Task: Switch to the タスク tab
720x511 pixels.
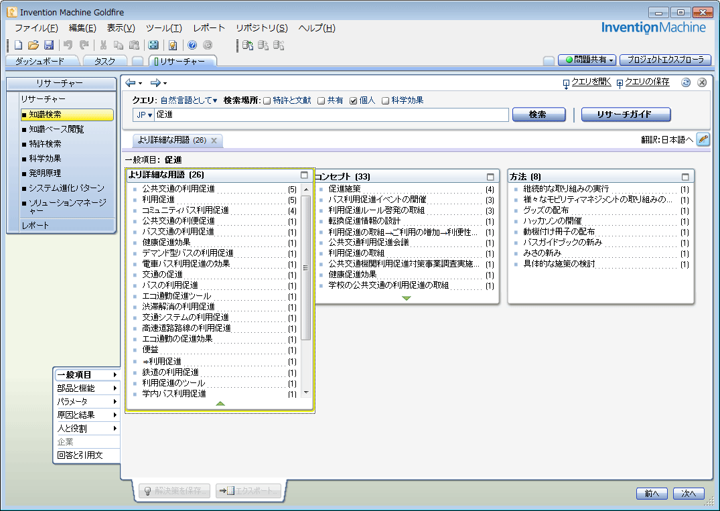Action: coord(104,61)
